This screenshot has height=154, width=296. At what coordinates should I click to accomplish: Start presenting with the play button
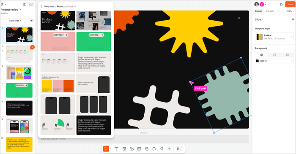tap(281, 4)
